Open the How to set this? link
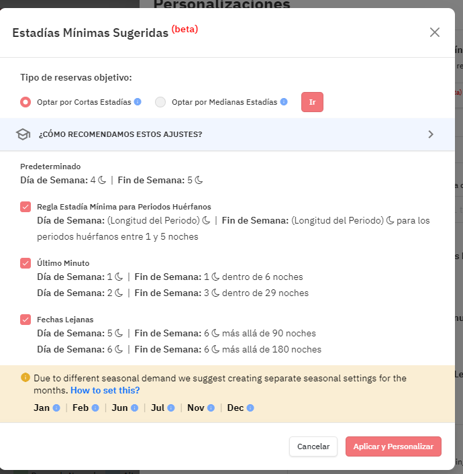The width and height of the screenshot is (463, 474). [105, 390]
